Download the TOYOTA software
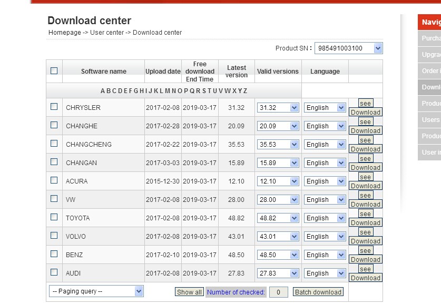 (x=366, y=223)
